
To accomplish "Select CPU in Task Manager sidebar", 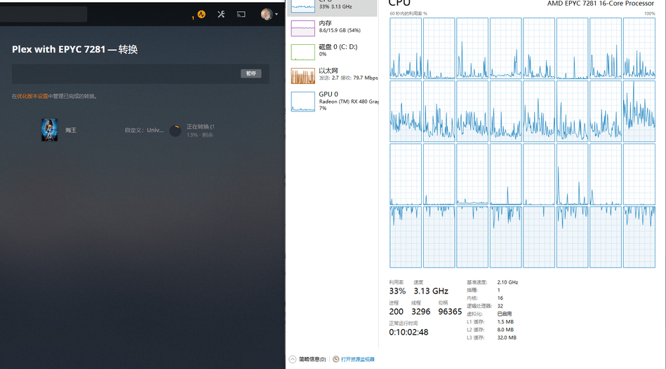I will click(332, 6).
